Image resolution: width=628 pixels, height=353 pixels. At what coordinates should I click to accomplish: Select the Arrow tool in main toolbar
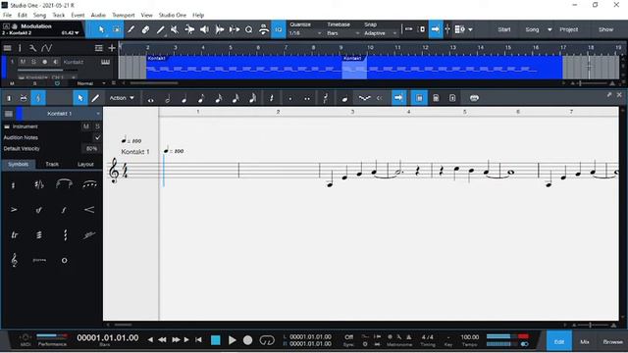101,29
